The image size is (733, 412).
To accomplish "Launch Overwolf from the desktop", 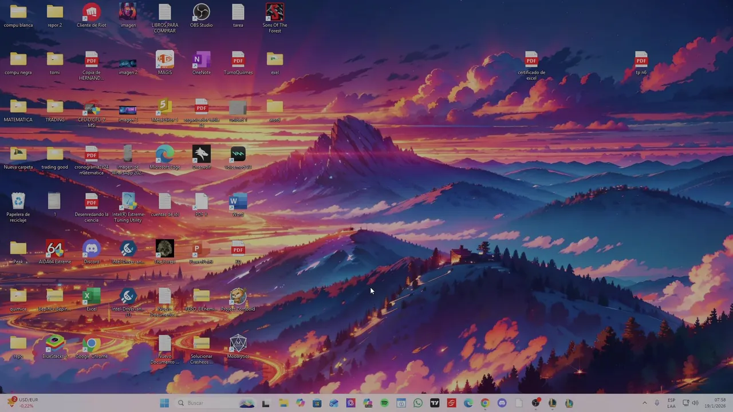I will pyautogui.click(x=202, y=158).
